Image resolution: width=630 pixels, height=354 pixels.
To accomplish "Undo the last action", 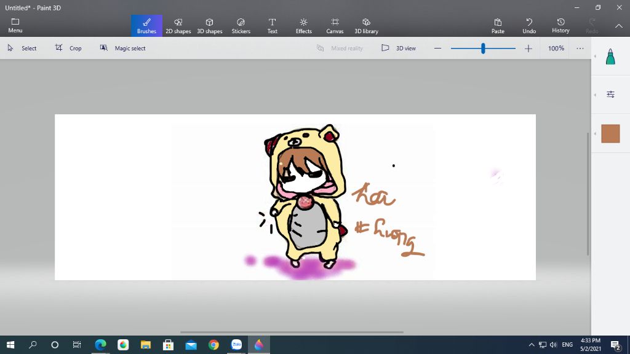I will (x=528, y=26).
